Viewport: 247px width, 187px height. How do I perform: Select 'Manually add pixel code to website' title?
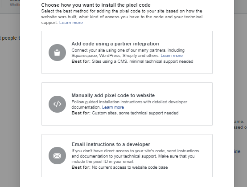tap(113, 95)
